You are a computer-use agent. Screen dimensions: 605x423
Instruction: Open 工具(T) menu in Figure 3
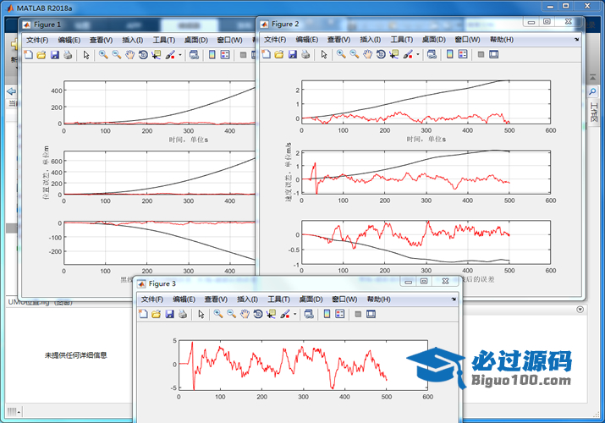(x=279, y=299)
